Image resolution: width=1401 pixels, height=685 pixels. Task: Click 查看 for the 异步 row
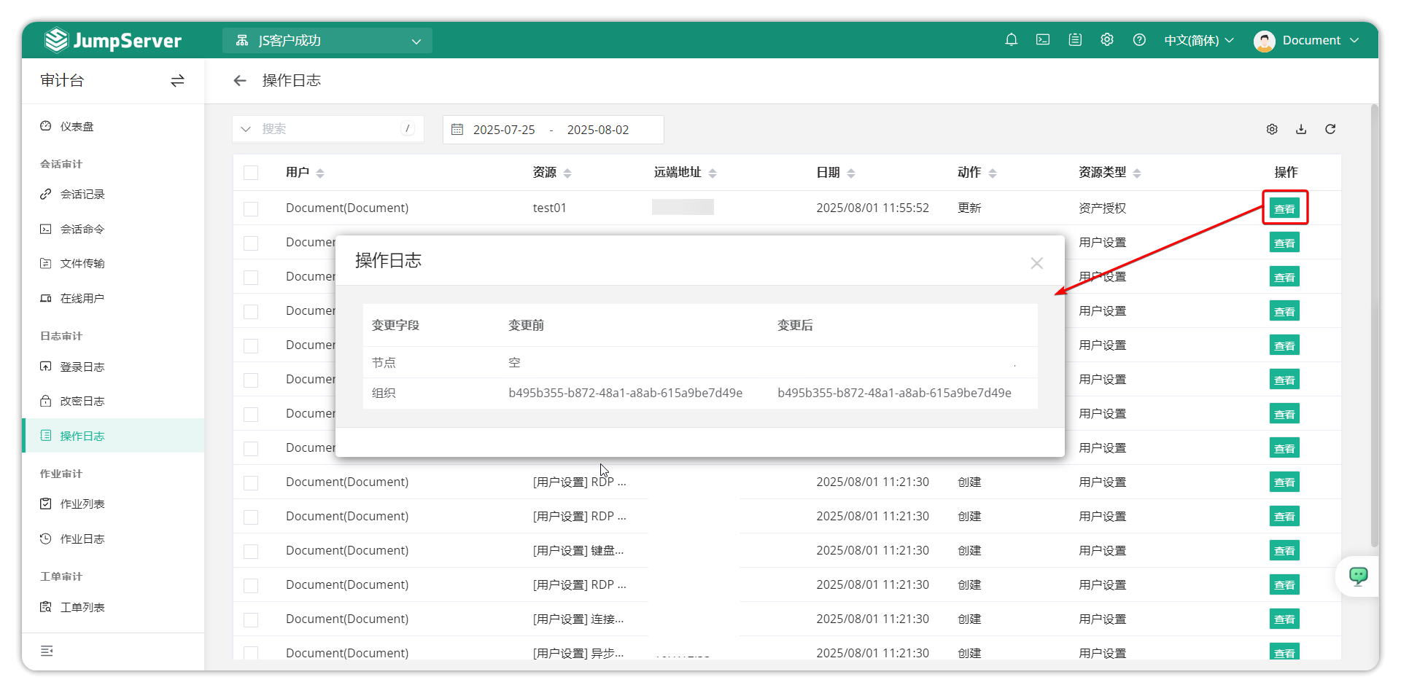coord(1284,652)
